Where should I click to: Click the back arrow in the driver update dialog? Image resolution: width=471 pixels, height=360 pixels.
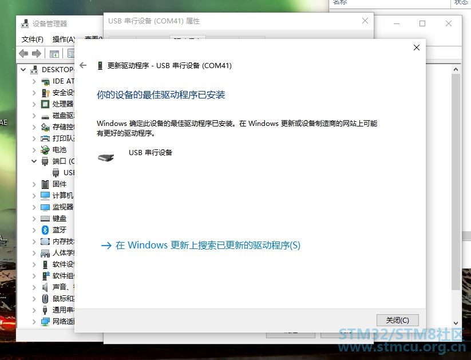click(83, 65)
